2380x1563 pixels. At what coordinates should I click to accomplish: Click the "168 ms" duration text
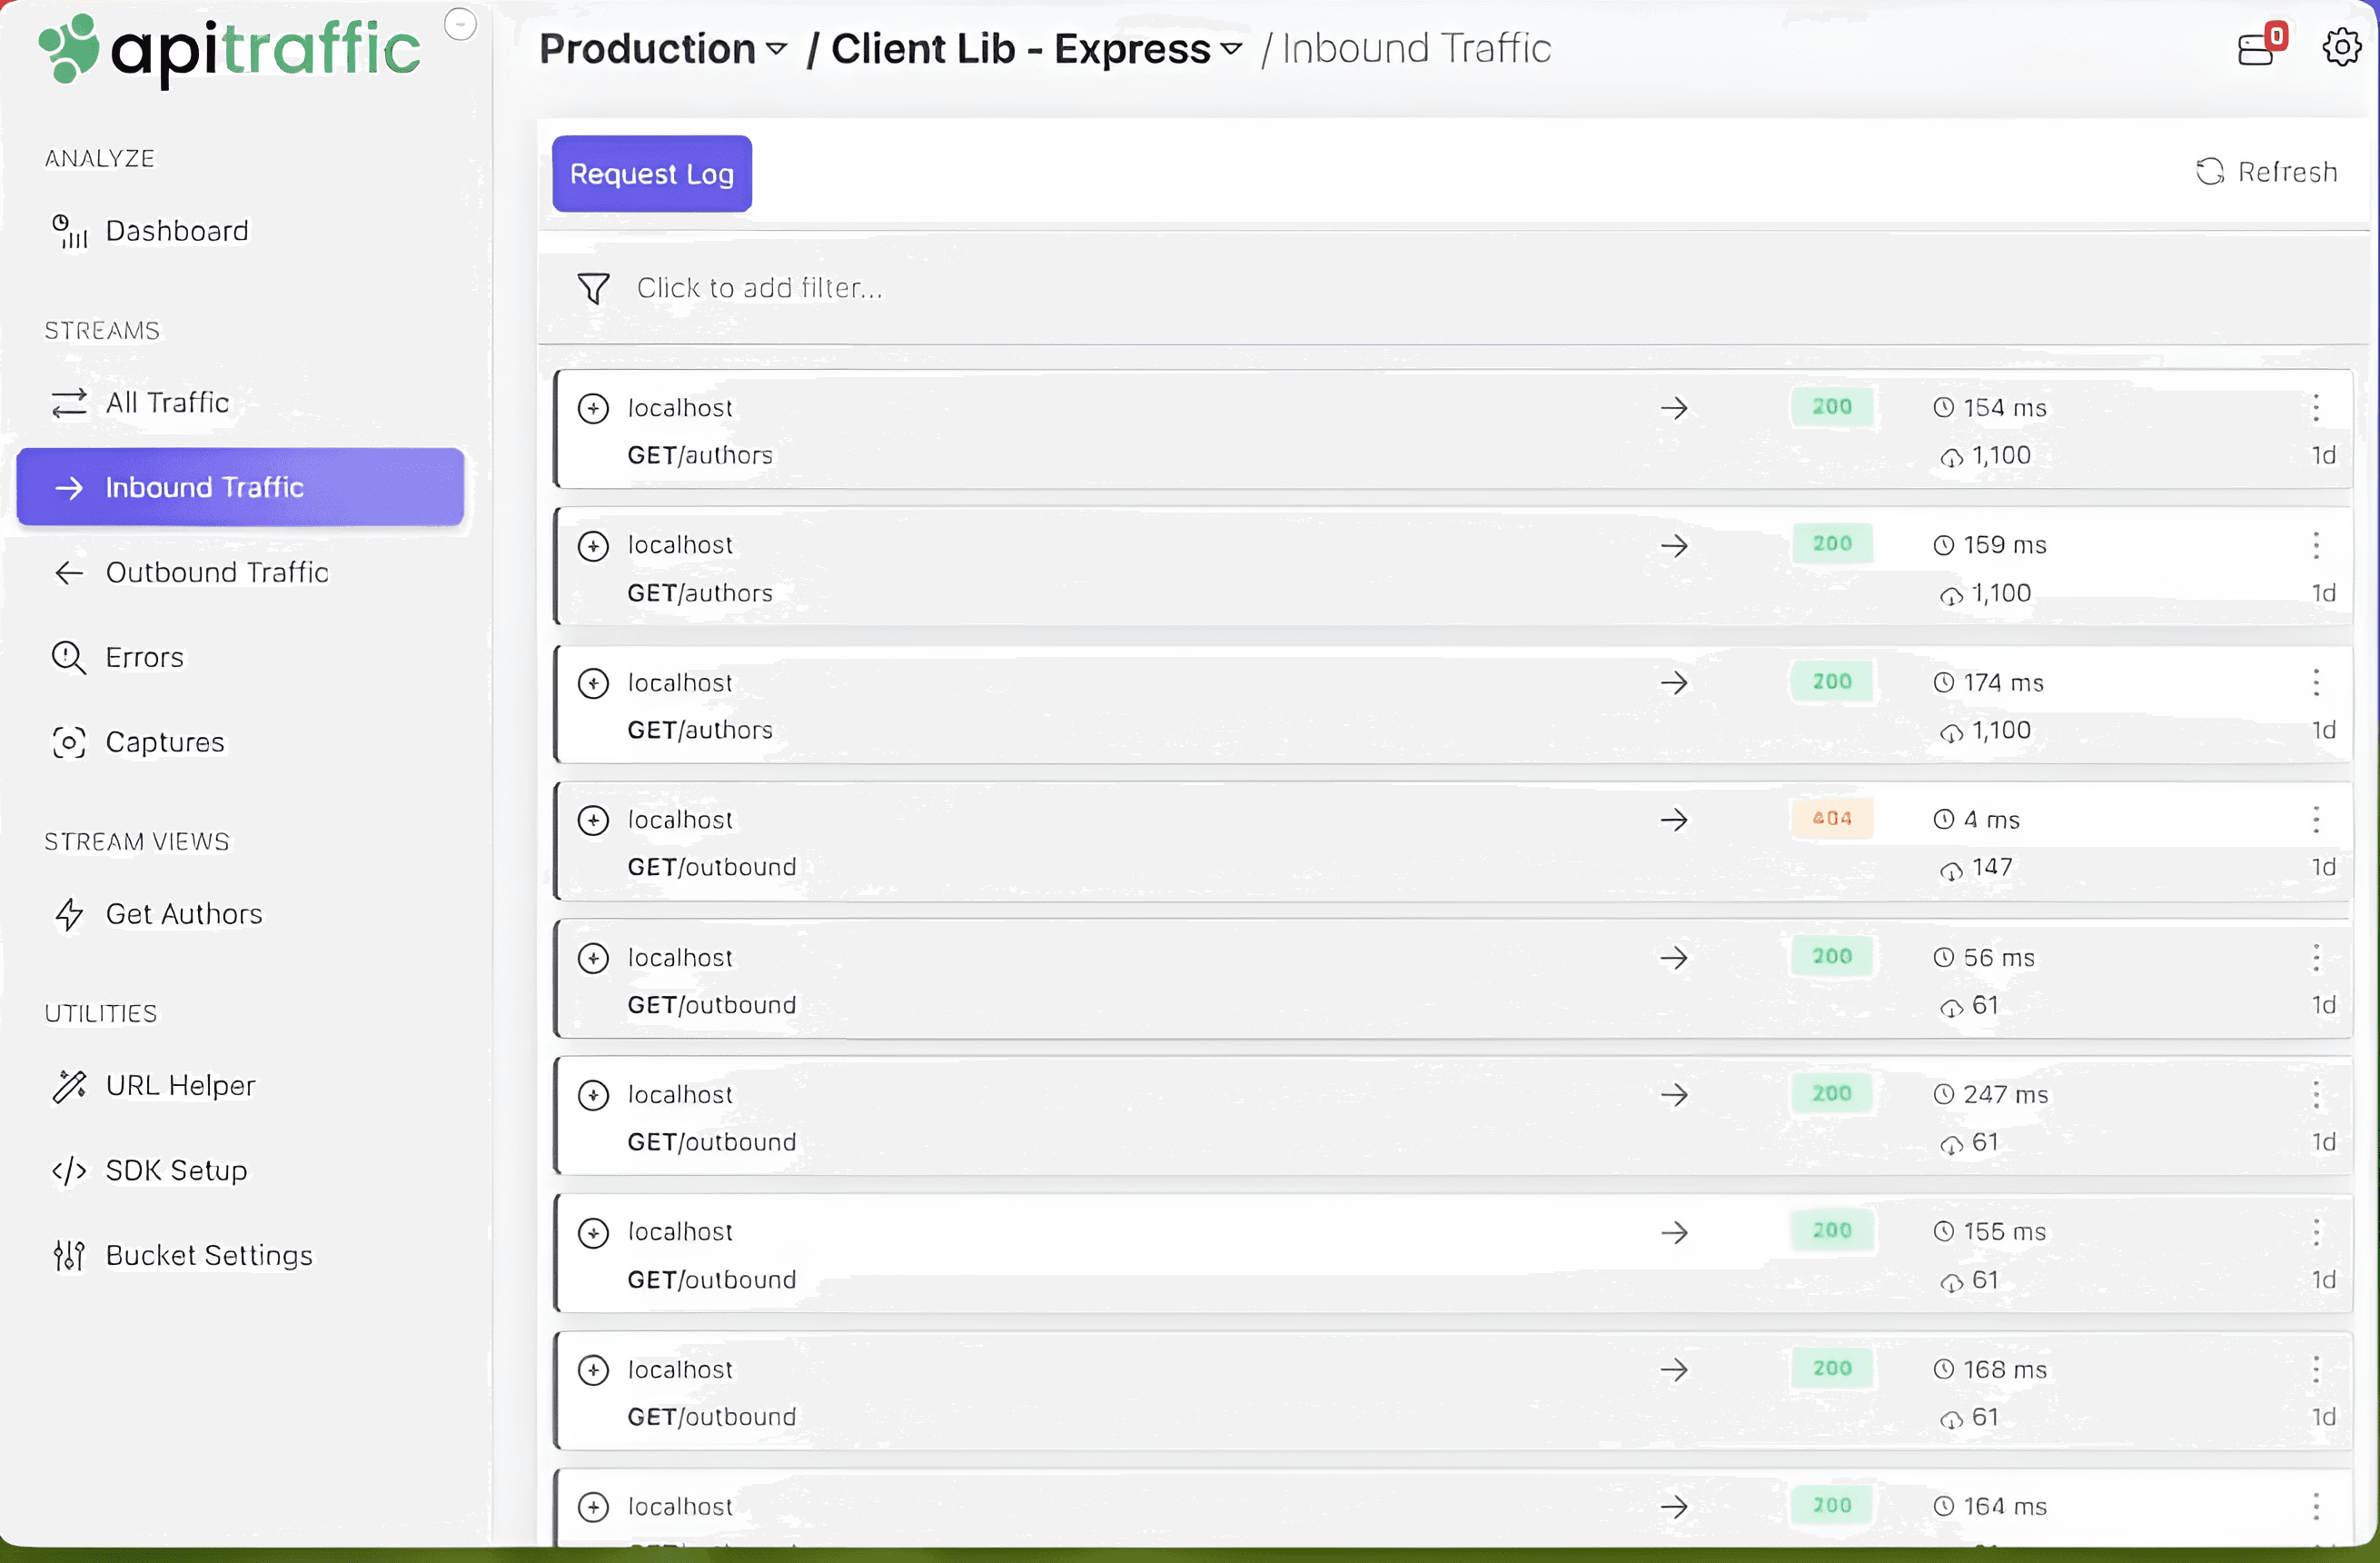[x=2005, y=1369]
